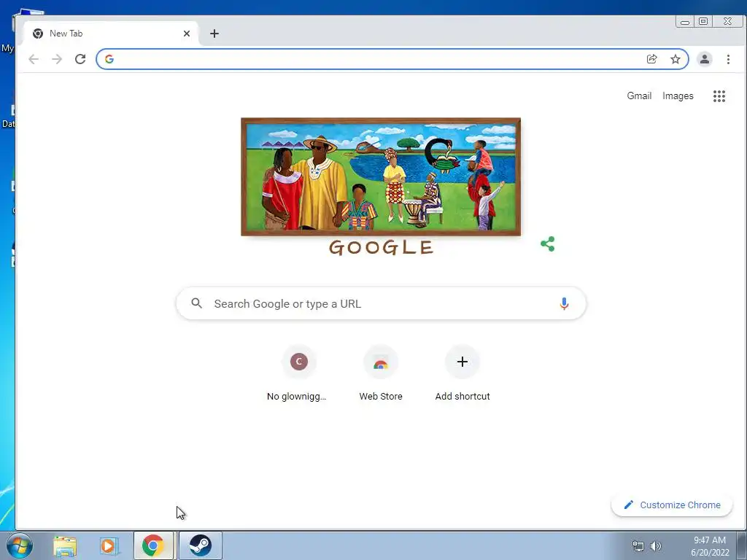Select the New Tab tab
747x560 pixels.
coord(111,34)
